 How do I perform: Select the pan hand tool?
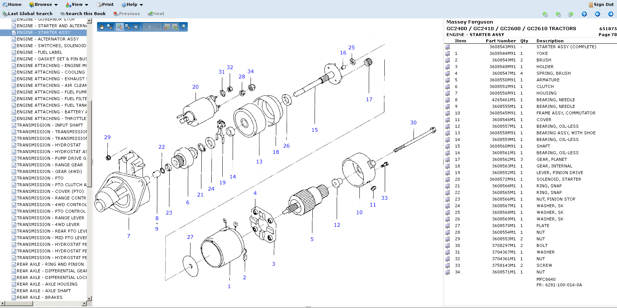(102, 27)
